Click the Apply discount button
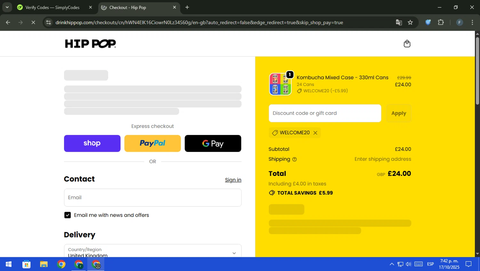Screen dimensions: 480x271 click(399, 113)
